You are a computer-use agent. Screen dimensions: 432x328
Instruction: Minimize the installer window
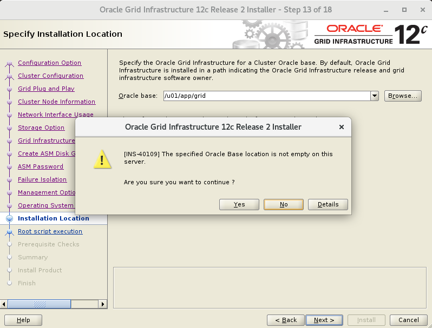click(385, 10)
